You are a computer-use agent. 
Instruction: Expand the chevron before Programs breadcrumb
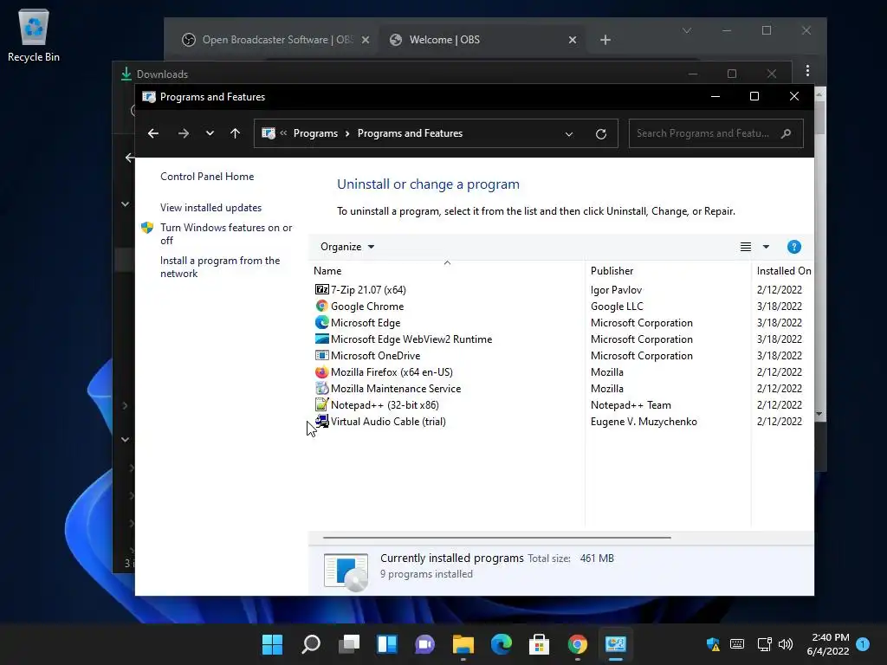[283, 132]
